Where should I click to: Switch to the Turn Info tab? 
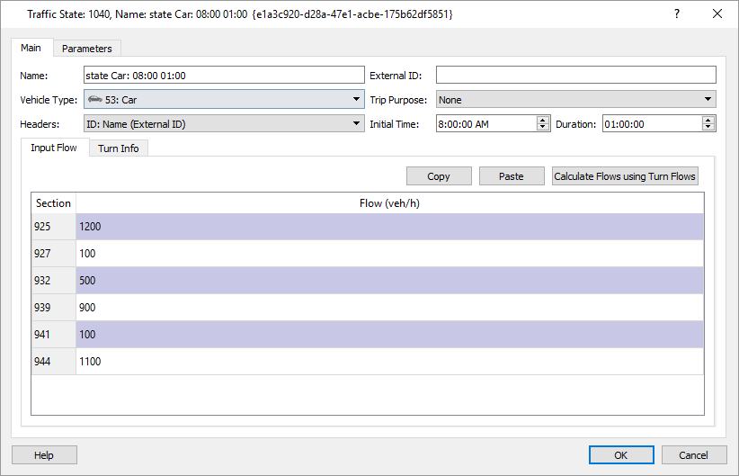(119, 148)
